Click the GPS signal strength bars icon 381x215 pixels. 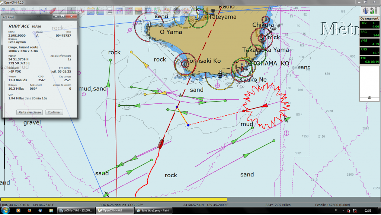(373, 10)
